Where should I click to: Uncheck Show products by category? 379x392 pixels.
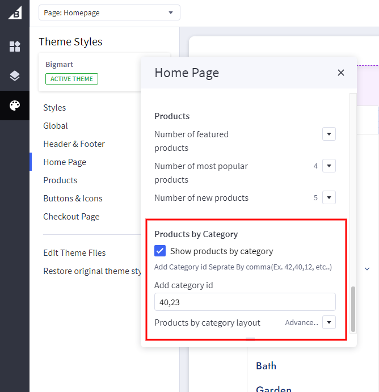click(161, 251)
